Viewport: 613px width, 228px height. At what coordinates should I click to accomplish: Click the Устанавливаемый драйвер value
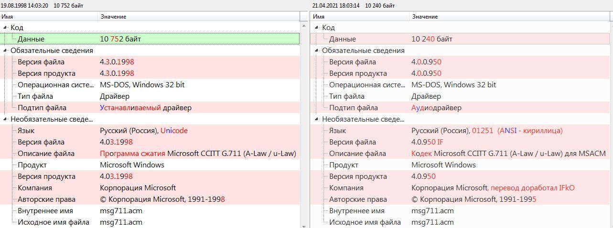tap(146, 108)
